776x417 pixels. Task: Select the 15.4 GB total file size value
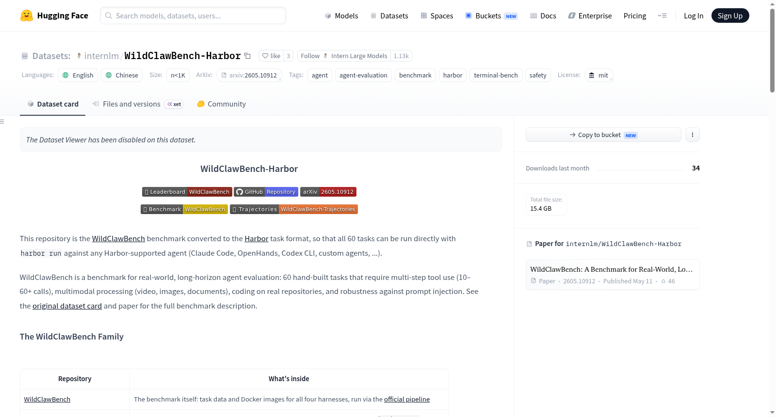pos(541,209)
